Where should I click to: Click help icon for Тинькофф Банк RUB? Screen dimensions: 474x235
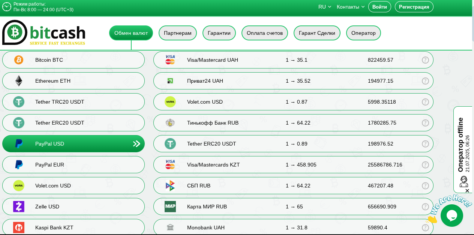(425, 123)
